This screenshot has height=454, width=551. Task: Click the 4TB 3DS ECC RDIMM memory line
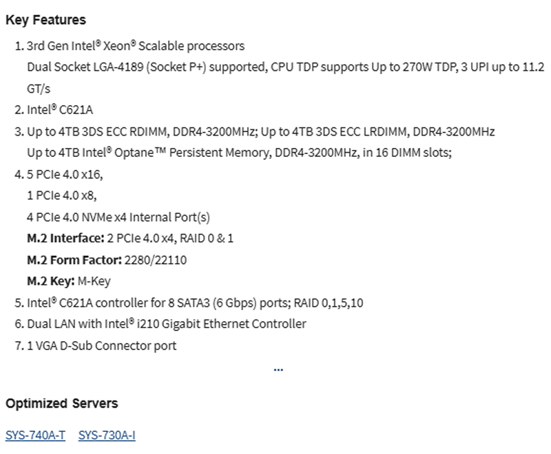coord(261,131)
